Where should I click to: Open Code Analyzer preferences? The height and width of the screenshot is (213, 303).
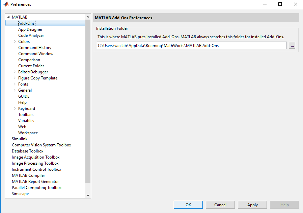[31, 35]
